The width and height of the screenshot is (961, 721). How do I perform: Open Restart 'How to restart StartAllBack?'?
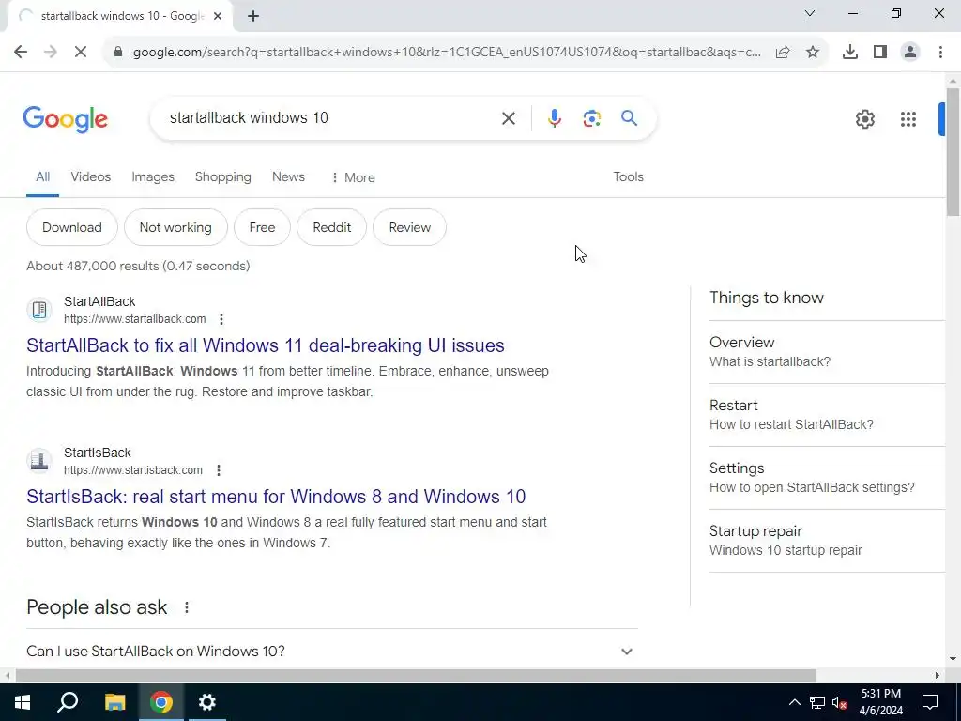(x=827, y=414)
